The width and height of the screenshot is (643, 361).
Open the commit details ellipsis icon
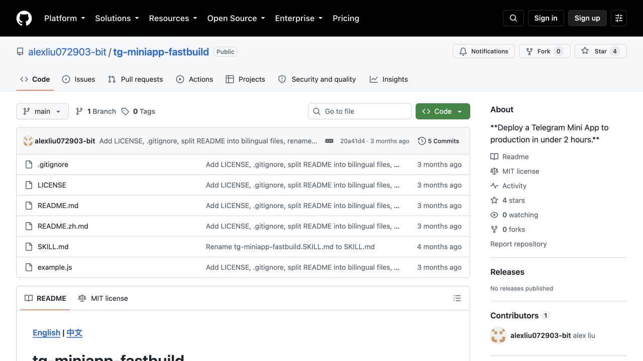click(330, 141)
